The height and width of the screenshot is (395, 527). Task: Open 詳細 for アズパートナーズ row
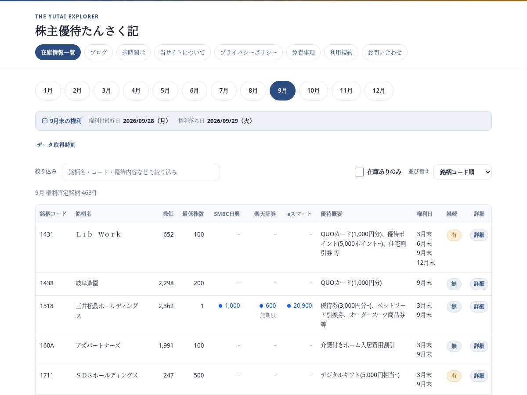tap(479, 346)
